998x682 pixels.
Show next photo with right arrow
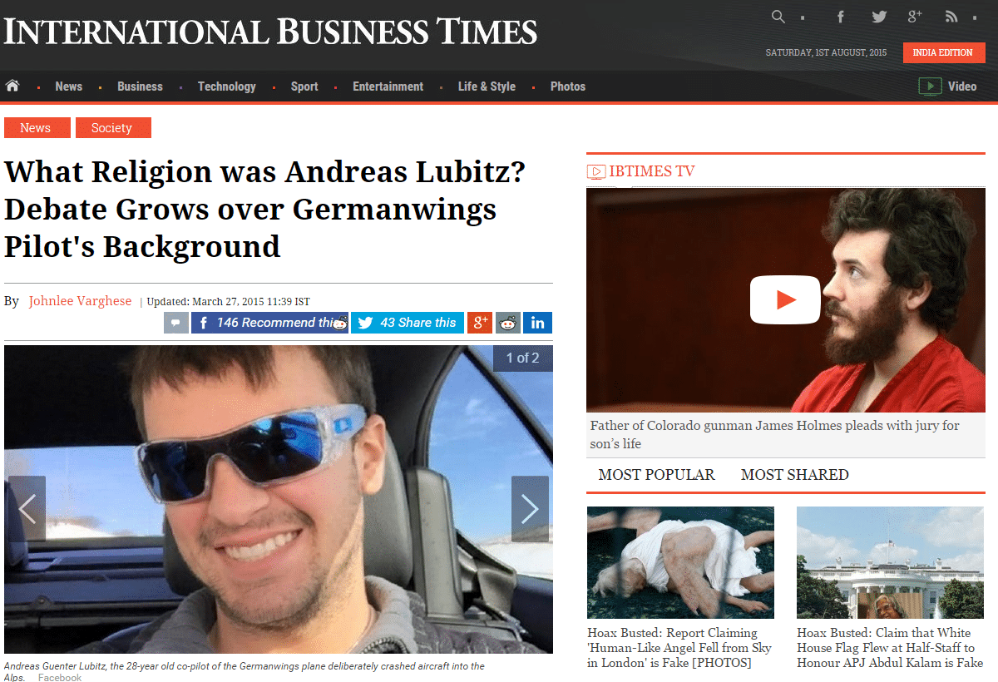coord(530,509)
